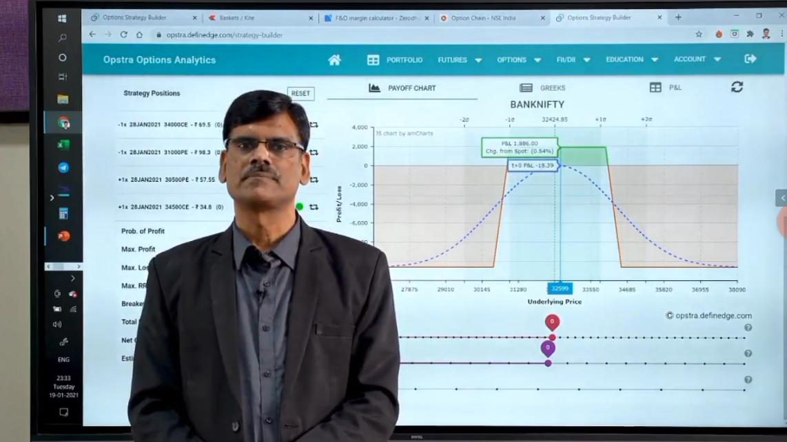Open the extensions puzzle menu
The image size is (787, 442).
coord(750,34)
